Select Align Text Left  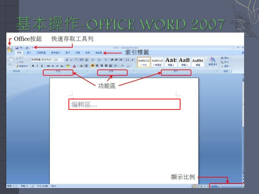93,66
